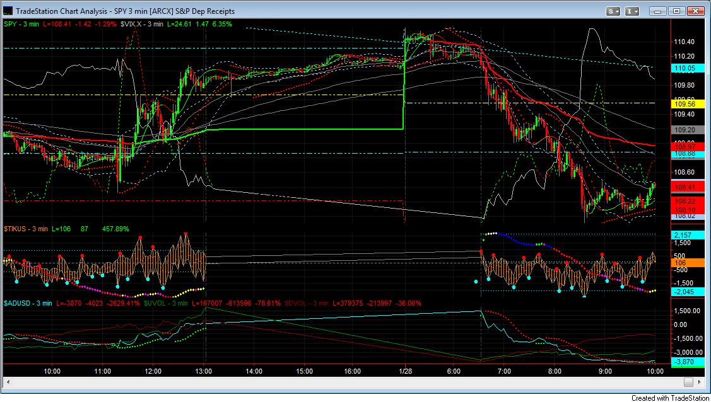Screen dimensions: 711x402
Task: Maximize the Chart Analysis window
Action: click(x=676, y=11)
